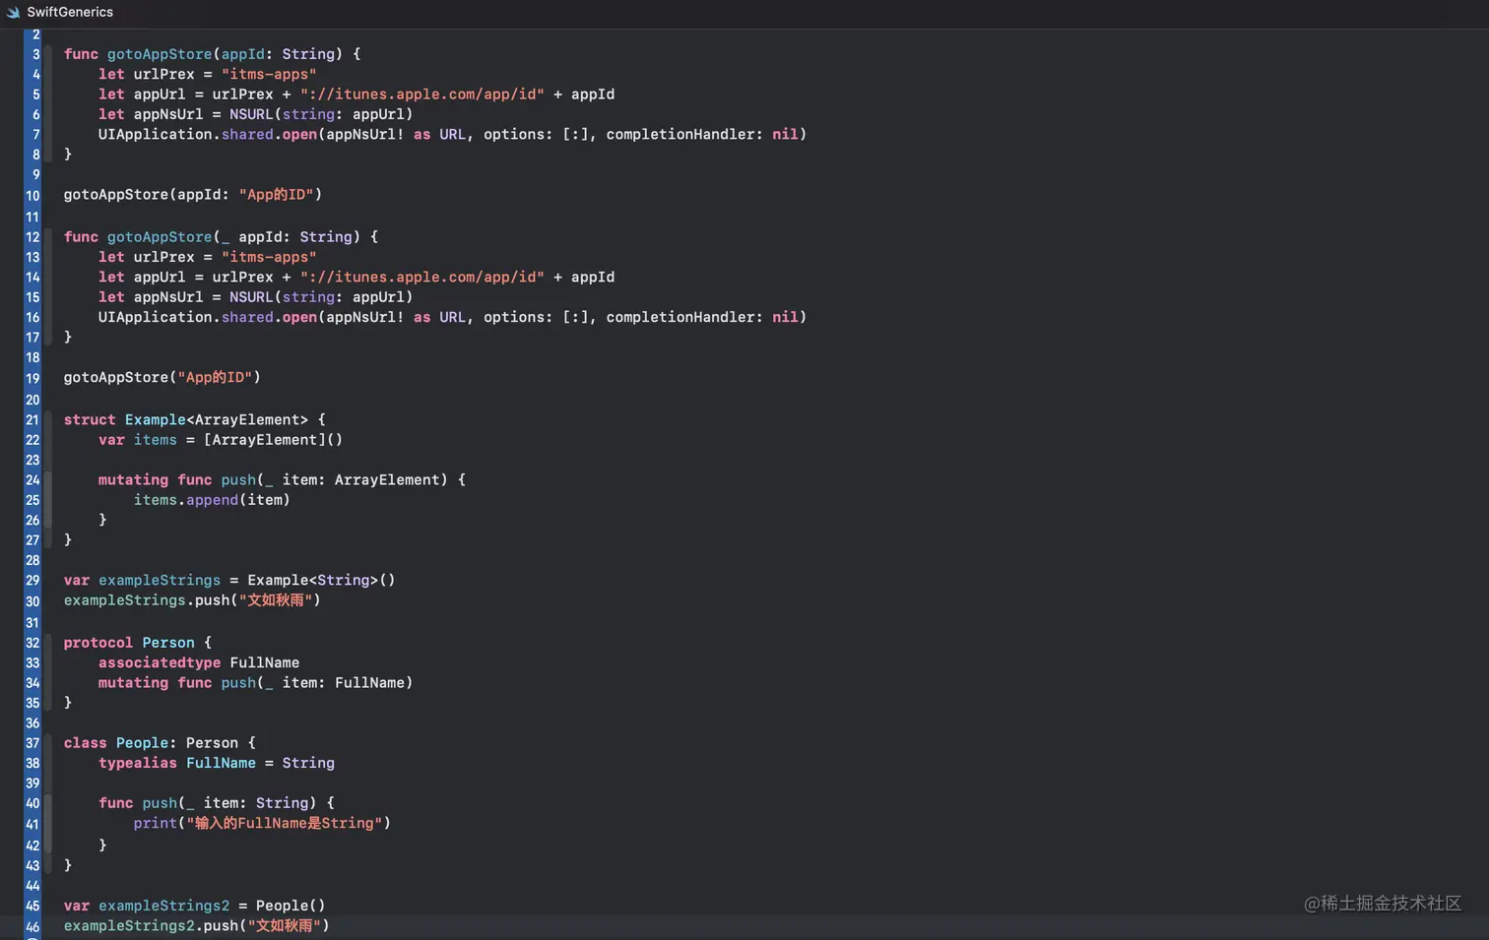Click line number 10 in the gutter

coord(32,195)
